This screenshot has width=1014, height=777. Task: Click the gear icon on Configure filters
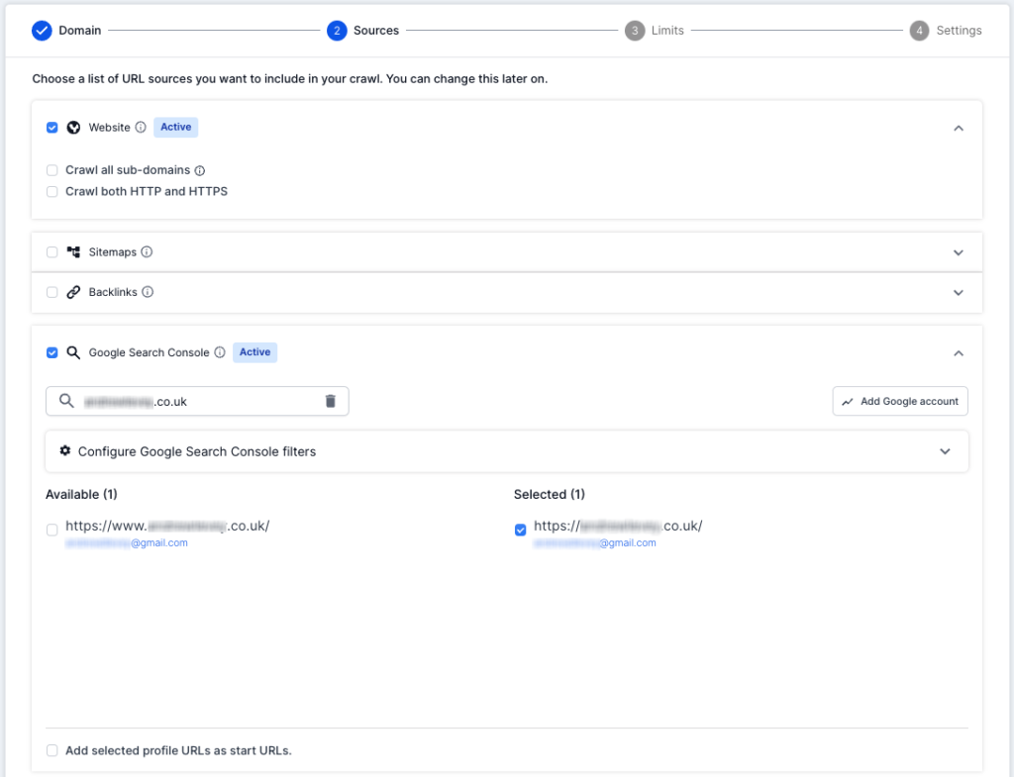click(x=64, y=451)
